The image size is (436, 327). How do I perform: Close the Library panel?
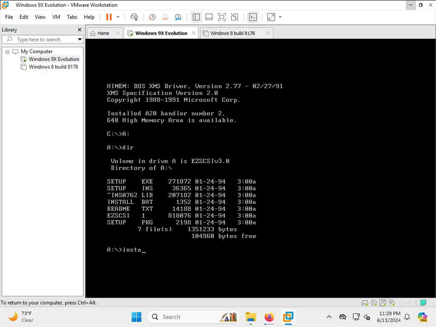pyautogui.click(x=80, y=29)
